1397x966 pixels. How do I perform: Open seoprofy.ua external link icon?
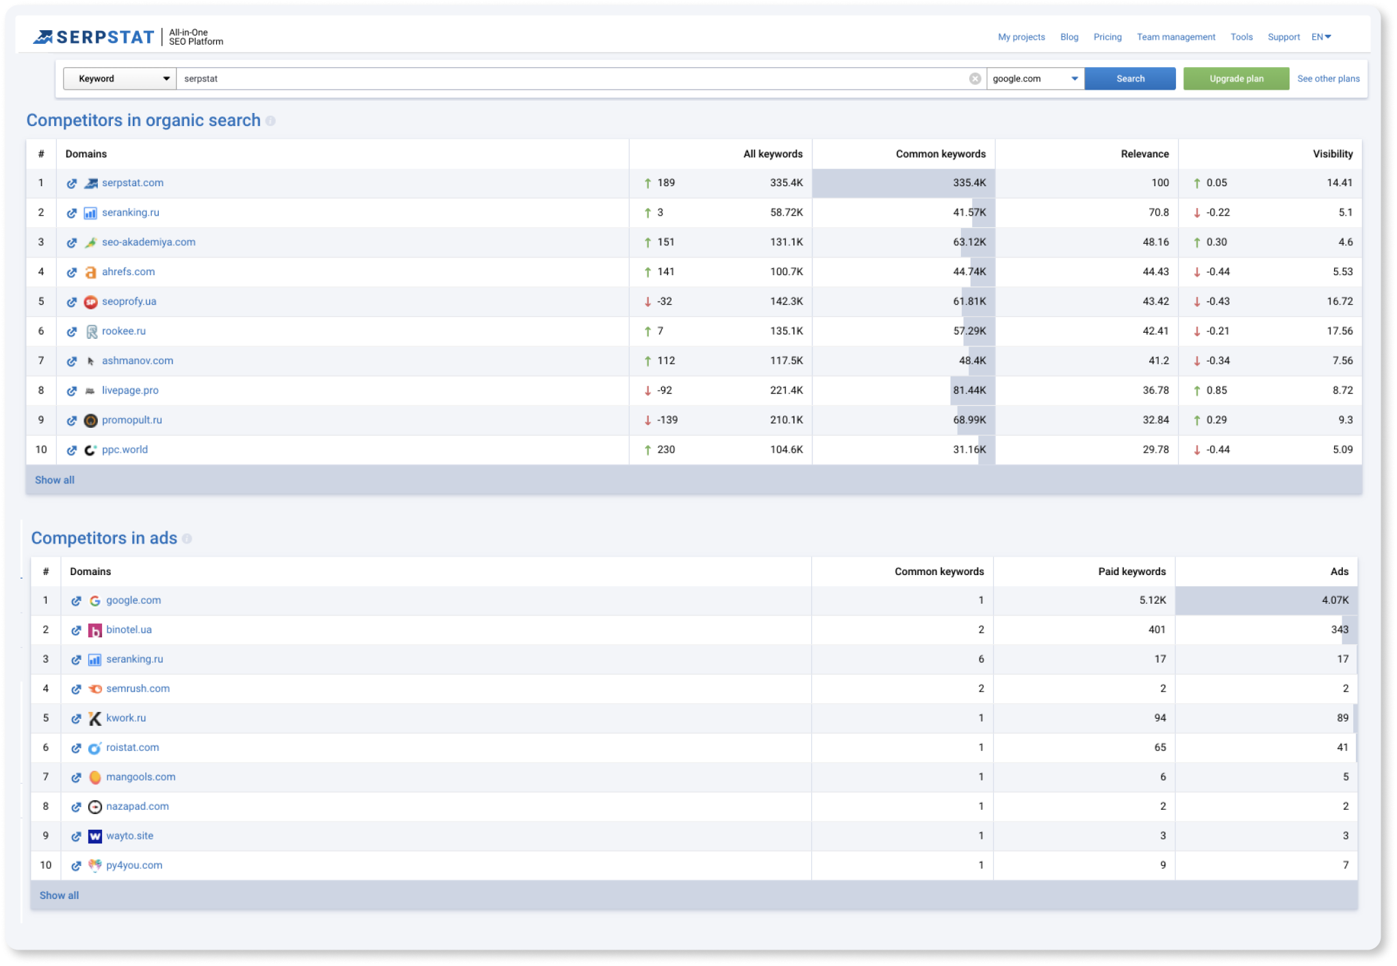72,302
